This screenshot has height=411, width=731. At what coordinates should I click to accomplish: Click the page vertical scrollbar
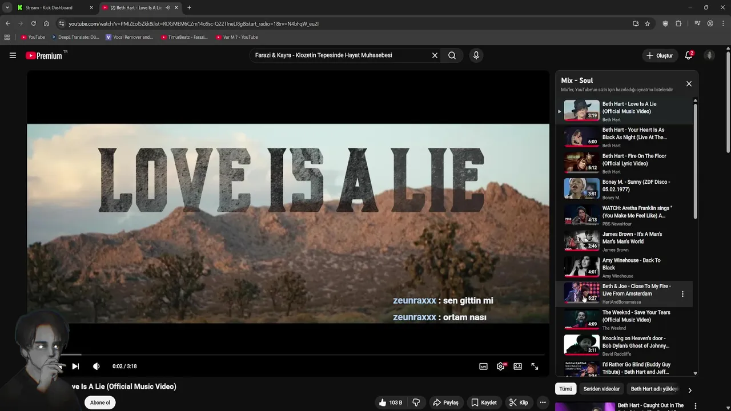[728, 103]
